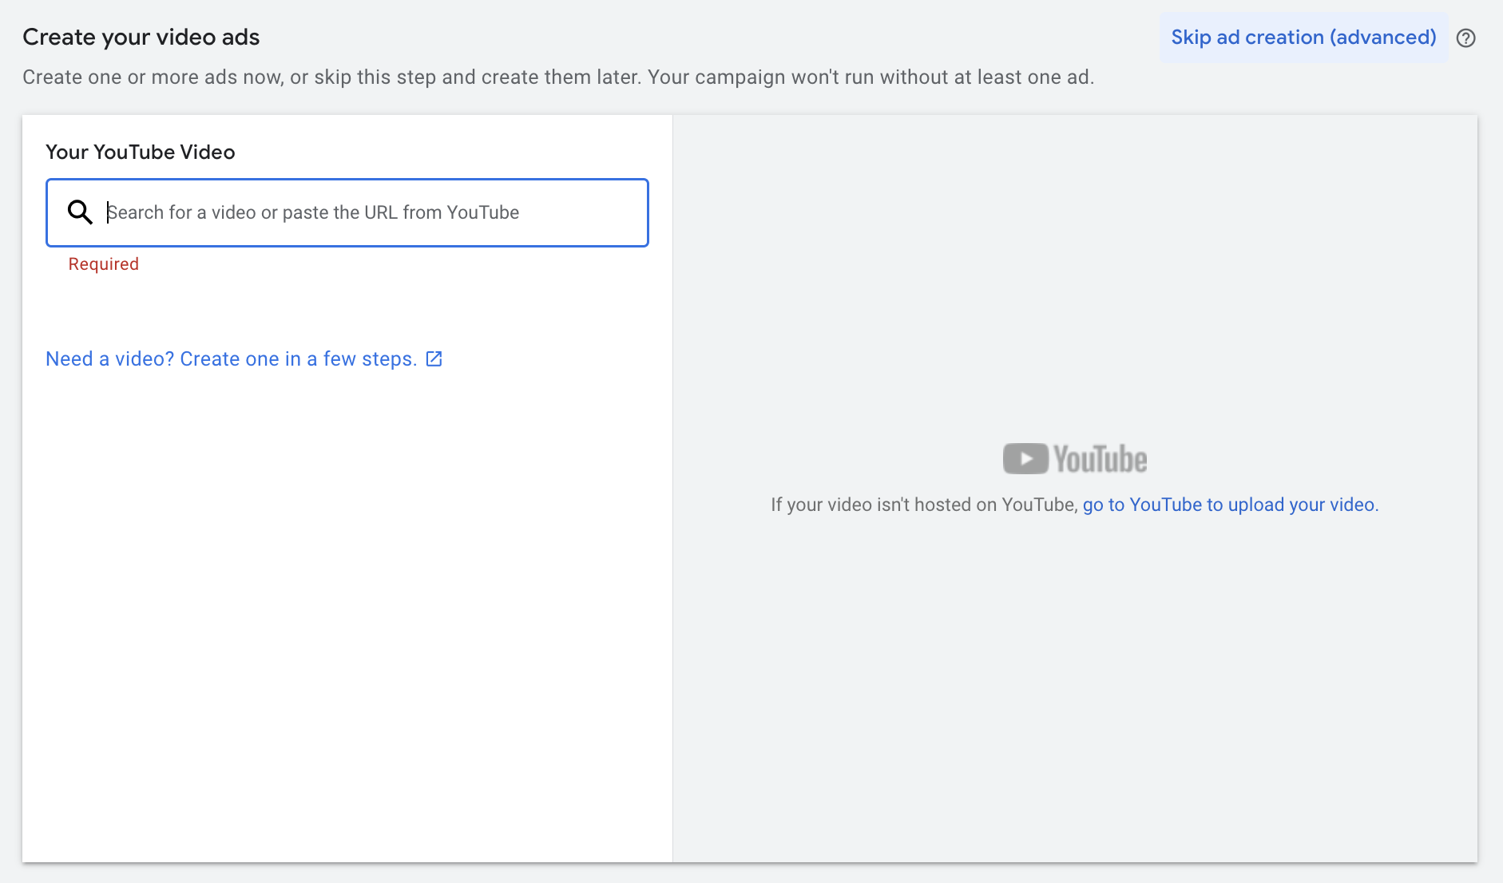
Task: Click the magnifier search icon
Action: [80, 212]
